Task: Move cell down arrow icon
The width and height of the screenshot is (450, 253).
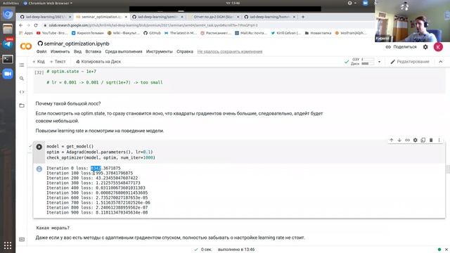Action: click(x=399, y=140)
